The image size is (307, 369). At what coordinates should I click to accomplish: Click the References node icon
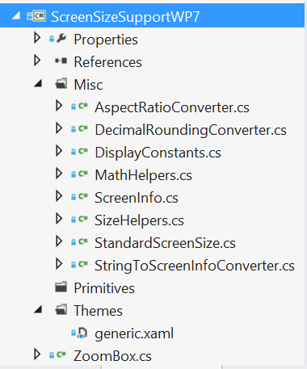point(61,61)
